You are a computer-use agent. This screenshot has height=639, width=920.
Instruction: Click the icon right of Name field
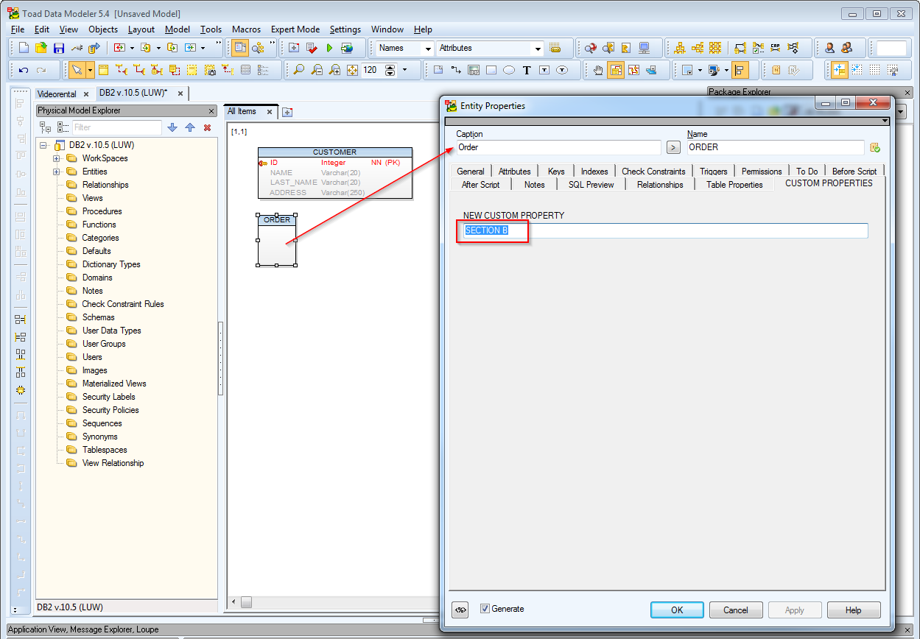click(875, 147)
